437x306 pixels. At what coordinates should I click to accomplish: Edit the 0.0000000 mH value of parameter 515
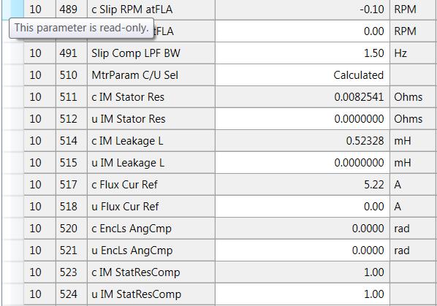(x=303, y=163)
